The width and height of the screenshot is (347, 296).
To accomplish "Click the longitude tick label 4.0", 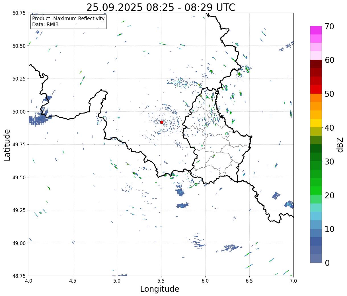I will [x=29, y=281].
